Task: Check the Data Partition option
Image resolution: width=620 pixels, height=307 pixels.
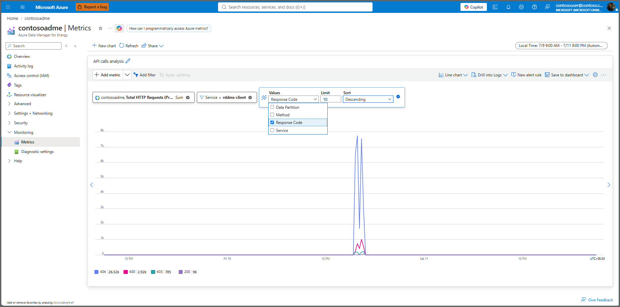Action: (x=272, y=107)
